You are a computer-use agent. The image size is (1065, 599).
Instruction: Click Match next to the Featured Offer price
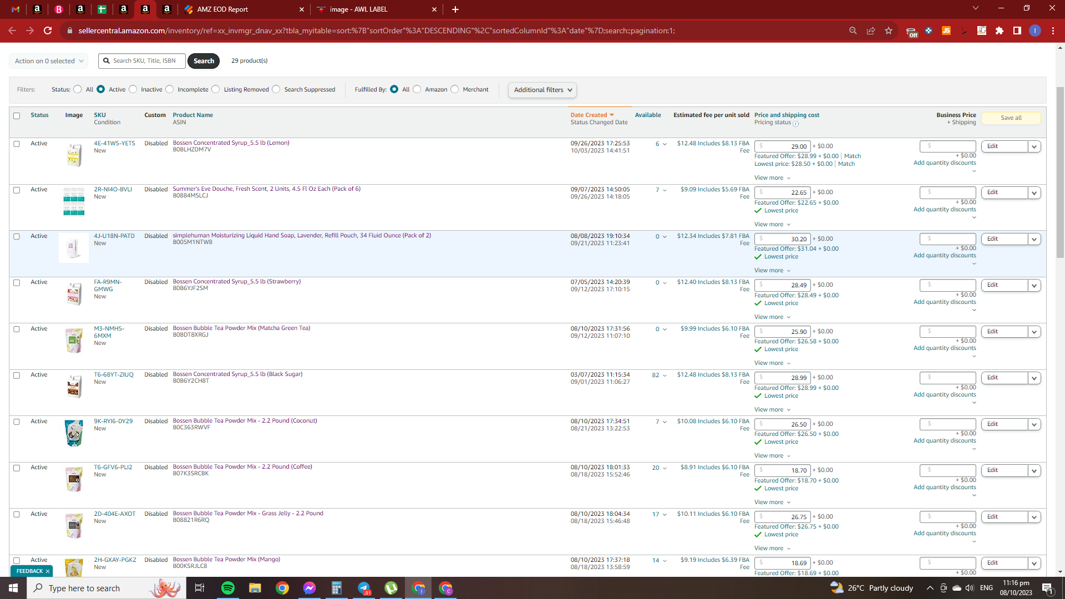(853, 156)
